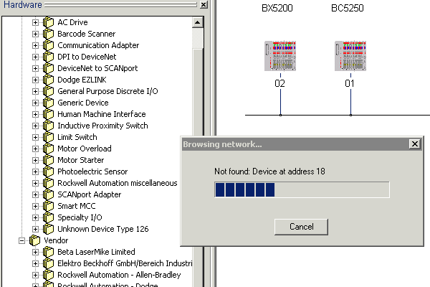Click the Limit Switch category icon
This screenshot has width=430, height=287.
[48, 137]
